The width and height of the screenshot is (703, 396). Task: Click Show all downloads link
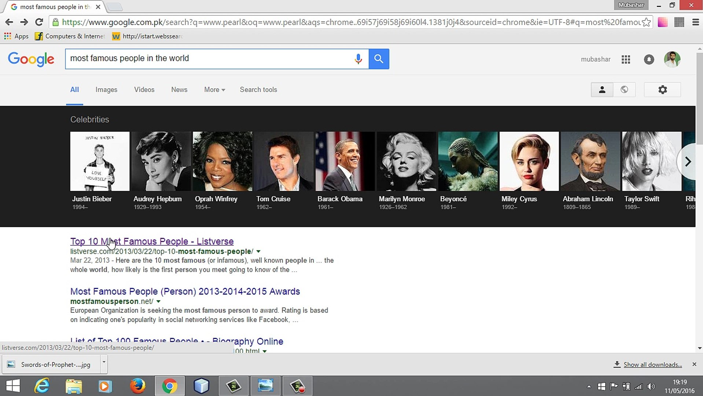(652, 364)
